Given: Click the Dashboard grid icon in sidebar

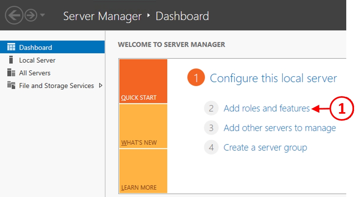Looking at the screenshot, I should 11,47.
